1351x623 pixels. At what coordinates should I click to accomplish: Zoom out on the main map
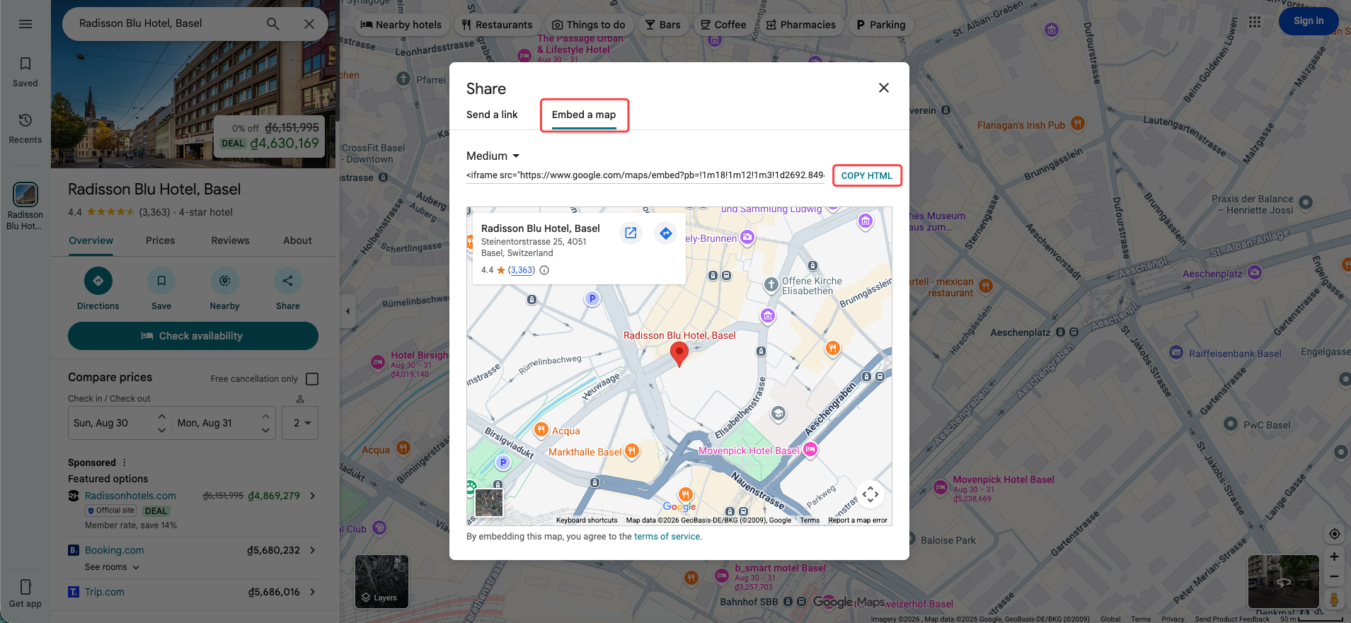pyautogui.click(x=1334, y=576)
